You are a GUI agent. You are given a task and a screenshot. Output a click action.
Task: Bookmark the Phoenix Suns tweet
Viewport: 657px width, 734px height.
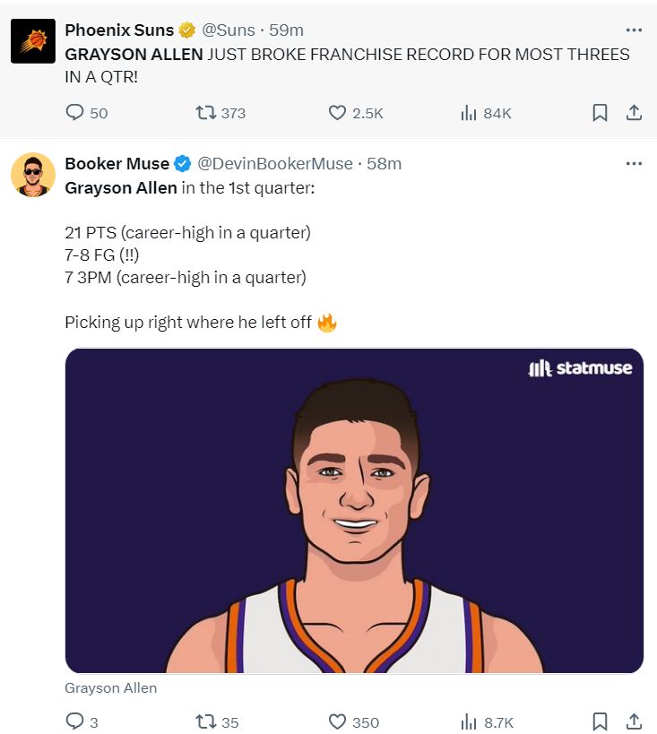point(600,113)
